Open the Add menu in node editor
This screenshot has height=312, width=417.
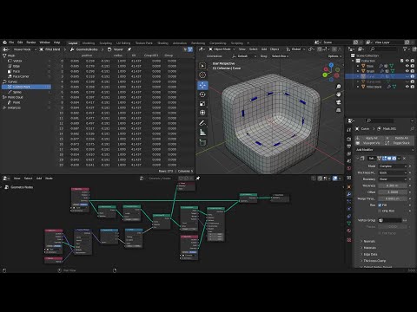point(39,179)
